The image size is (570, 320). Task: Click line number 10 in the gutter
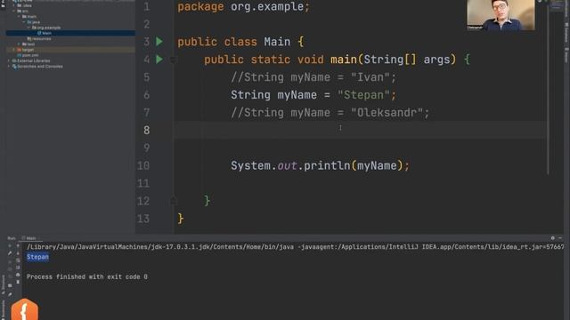[143, 166]
